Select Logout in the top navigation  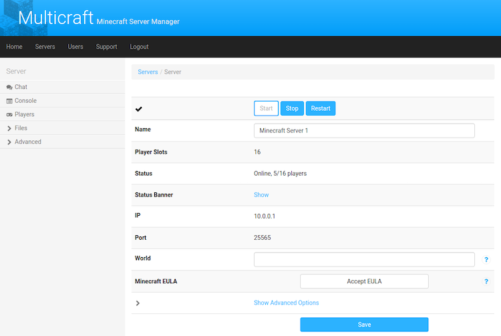point(140,47)
